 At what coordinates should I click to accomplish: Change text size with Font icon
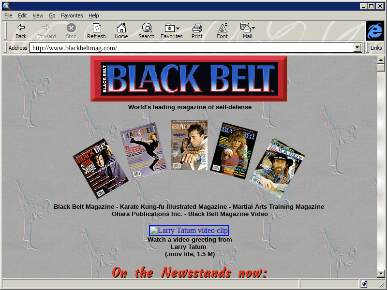tap(222, 29)
